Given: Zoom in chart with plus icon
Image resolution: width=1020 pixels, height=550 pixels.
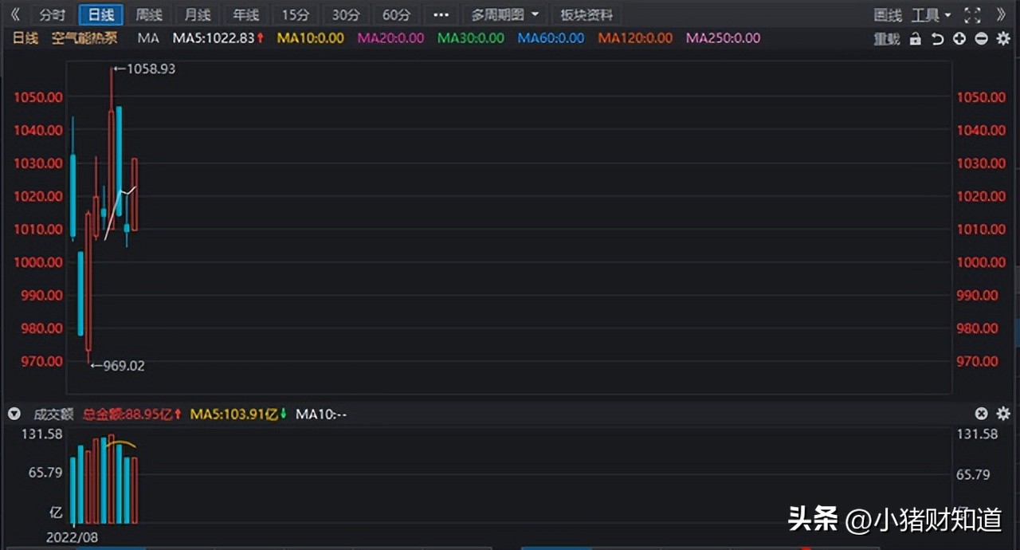Looking at the screenshot, I should 959,38.
